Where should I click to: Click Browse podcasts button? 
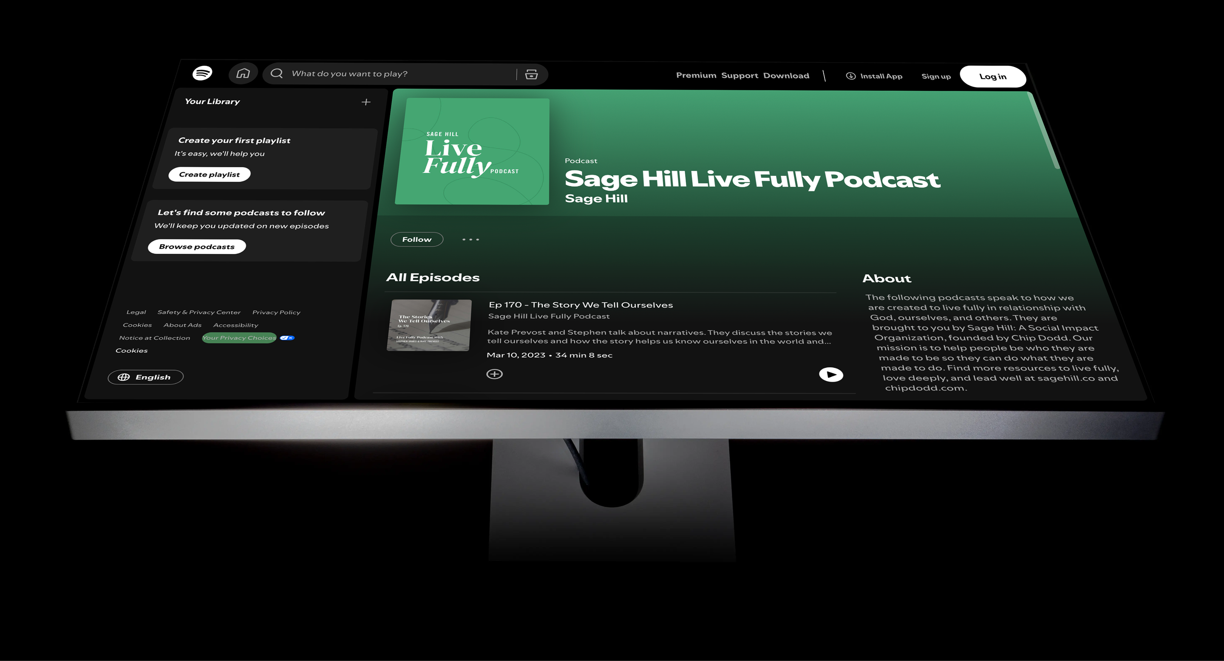(197, 247)
